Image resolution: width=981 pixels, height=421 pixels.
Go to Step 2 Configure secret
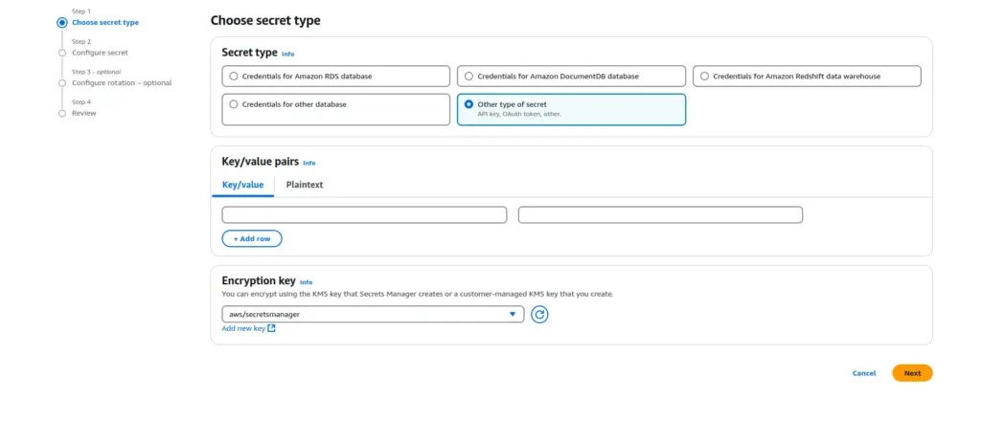pos(100,53)
